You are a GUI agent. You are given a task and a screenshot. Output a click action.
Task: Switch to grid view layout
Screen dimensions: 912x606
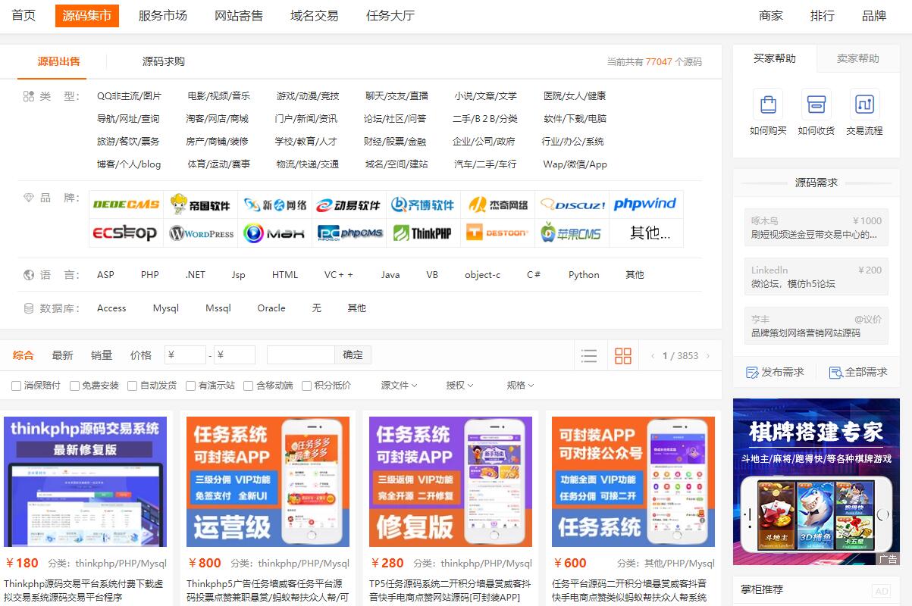(623, 356)
